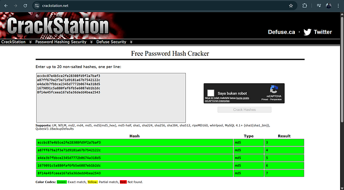Bookmark this page with the star icon
The width and height of the screenshot is (344, 190).
(x=291, y=6)
